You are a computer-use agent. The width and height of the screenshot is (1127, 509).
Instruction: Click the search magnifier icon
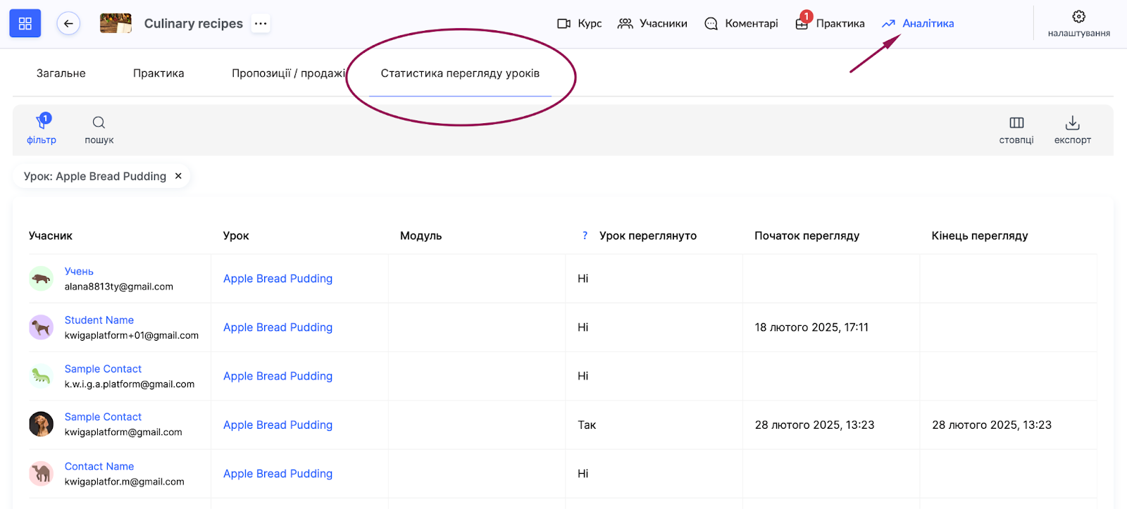click(x=99, y=123)
